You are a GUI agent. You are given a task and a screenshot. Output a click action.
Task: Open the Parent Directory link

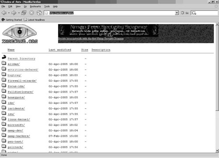tap(21, 58)
